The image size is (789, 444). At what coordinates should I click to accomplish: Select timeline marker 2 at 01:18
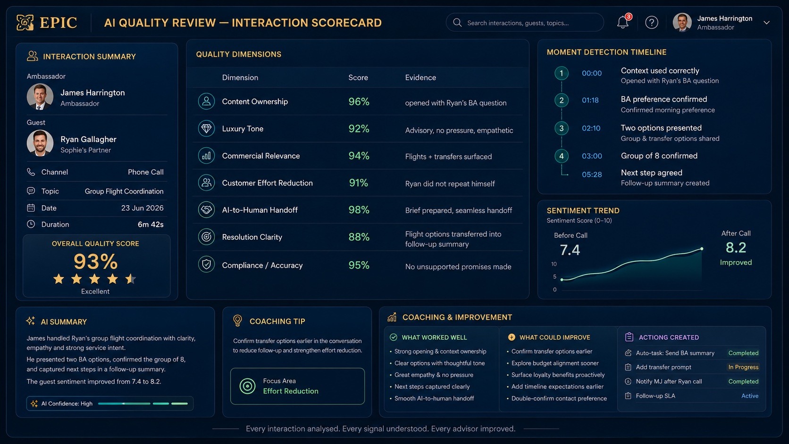pos(562,100)
